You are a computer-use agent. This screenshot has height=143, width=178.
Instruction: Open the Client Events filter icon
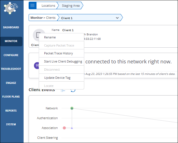(x=63, y=90)
